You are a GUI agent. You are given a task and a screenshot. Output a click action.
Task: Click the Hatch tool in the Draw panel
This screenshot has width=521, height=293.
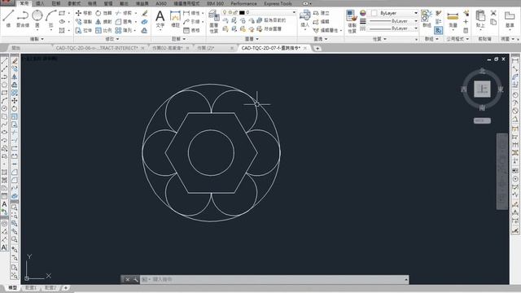(62, 30)
